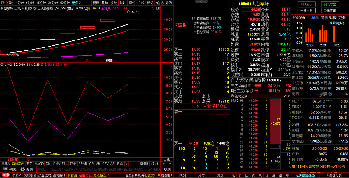349x178 pixels.
Task: Open 设置 gear settings
Action: point(27,169)
